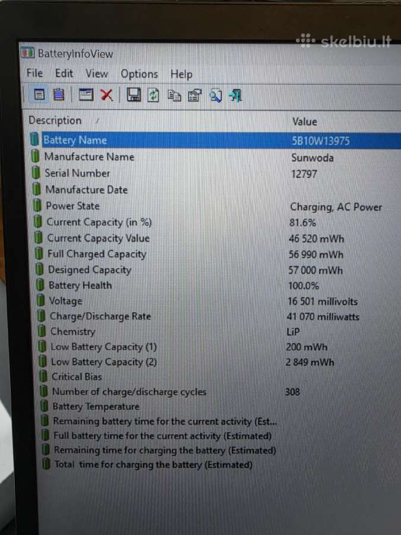This screenshot has height=535, width=401.
Task: Click the value 46 520 mWh
Action: coord(317,239)
